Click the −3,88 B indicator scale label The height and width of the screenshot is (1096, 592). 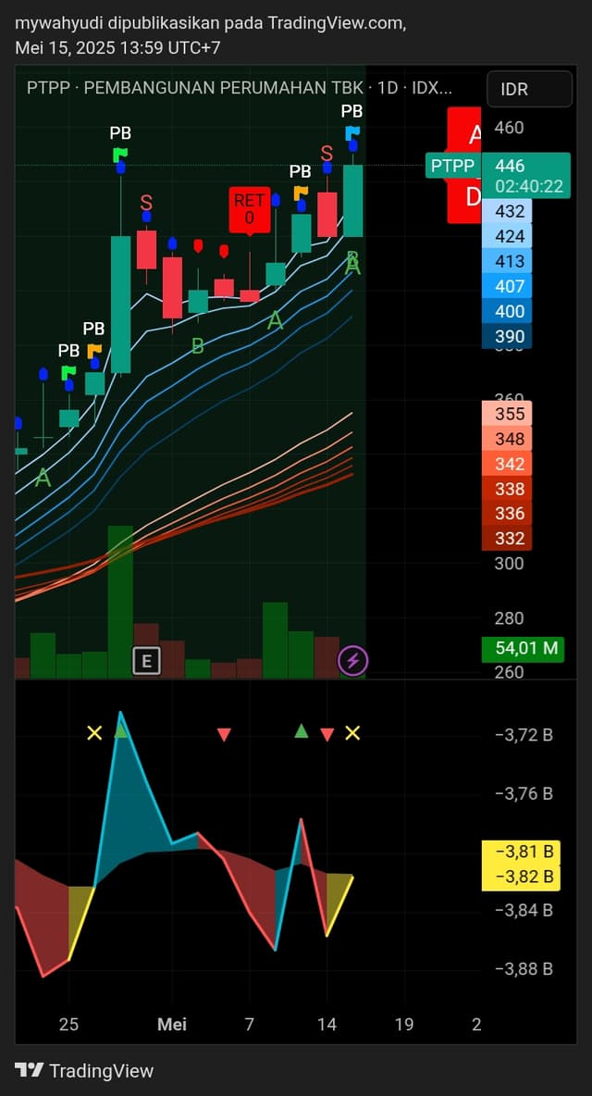pyautogui.click(x=524, y=969)
